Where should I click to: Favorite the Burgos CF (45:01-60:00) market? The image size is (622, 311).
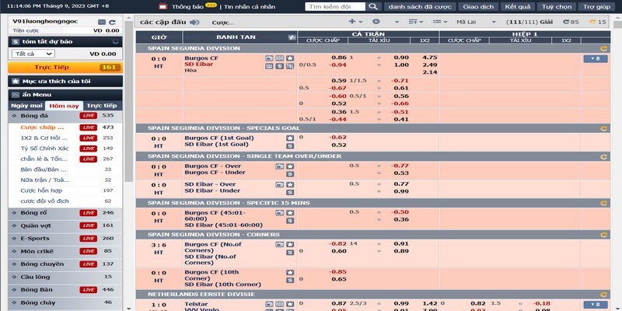click(x=290, y=212)
